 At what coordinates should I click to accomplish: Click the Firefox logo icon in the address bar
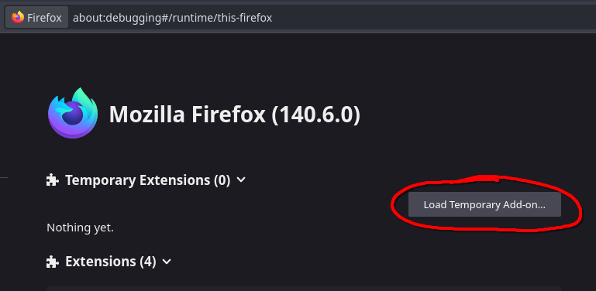tap(18, 18)
